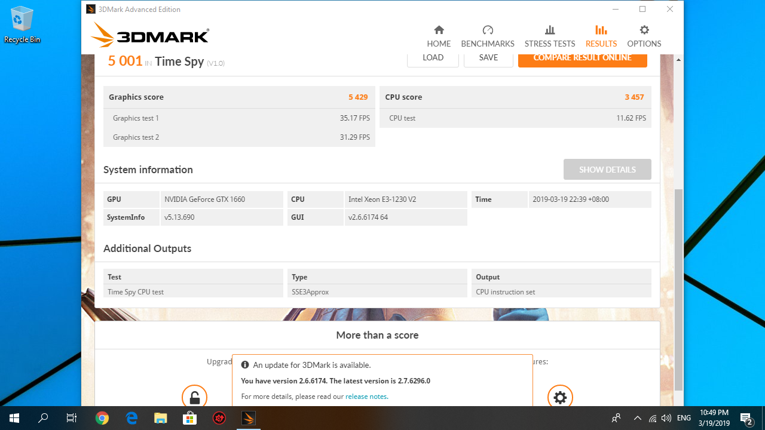Click the CPU score value 3 457
Image resolution: width=765 pixels, height=430 pixels.
(634, 97)
